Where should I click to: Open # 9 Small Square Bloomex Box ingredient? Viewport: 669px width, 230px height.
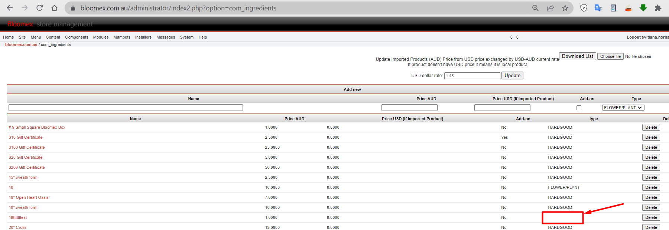click(x=37, y=127)
